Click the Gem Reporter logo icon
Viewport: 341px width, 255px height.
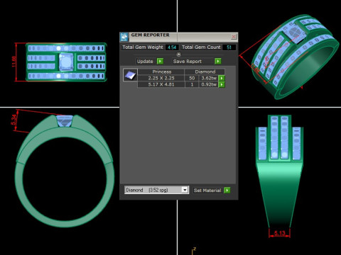[x=124, y=37]
